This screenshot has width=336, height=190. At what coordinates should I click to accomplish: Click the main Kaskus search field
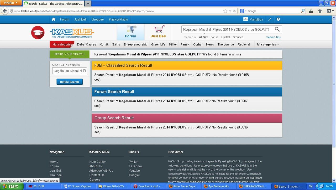tap(227, 29)
